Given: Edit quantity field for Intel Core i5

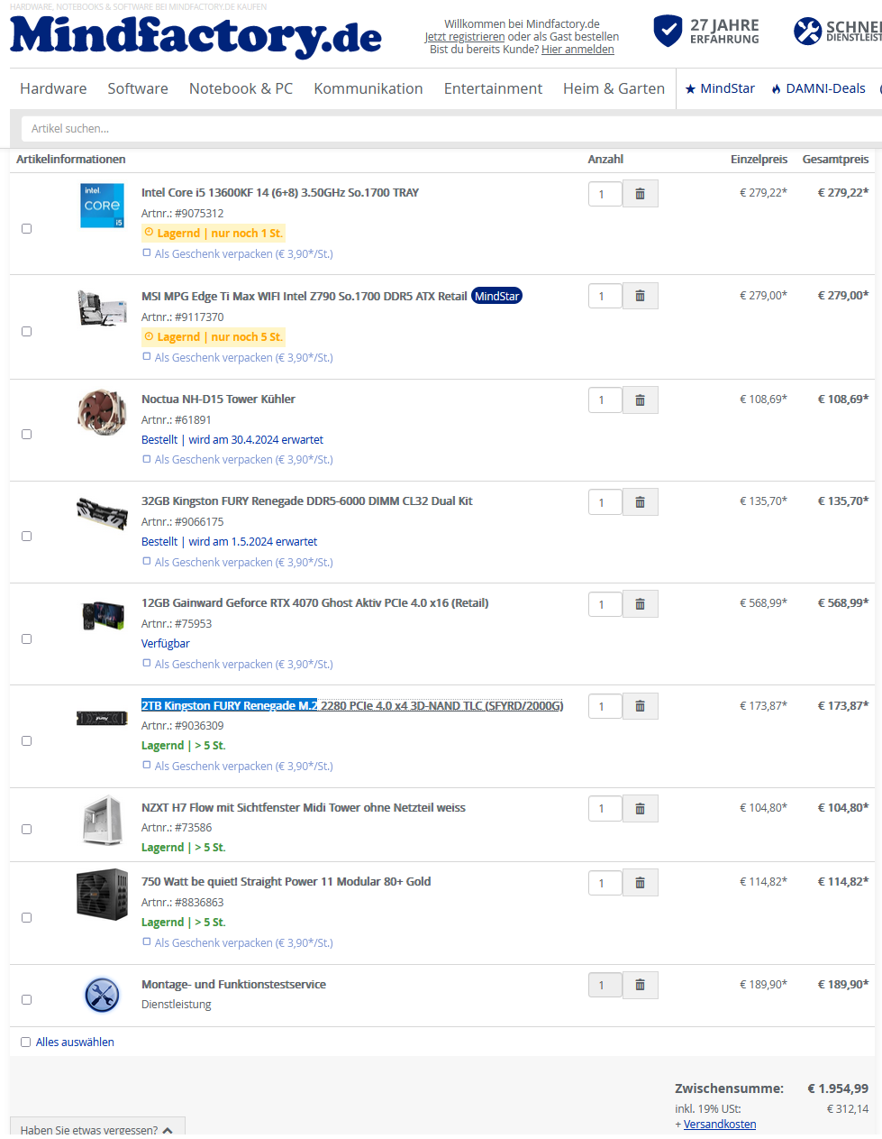Looking at the screenshot, I should pos(605,194).
